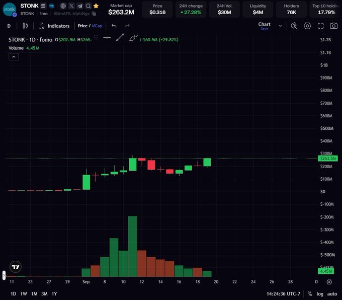Image resolution: width=342 pixels, height=300 pixels.
Task: Switch chart display to Price
Action: [x=82, y=26]
